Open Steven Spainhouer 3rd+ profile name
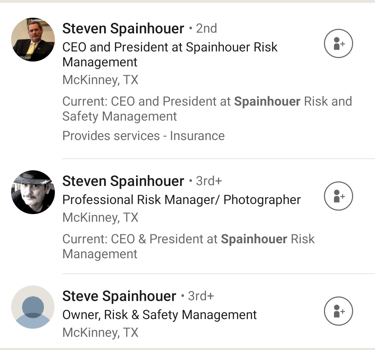This screenshot has height=350, width=375. (123, 181)
